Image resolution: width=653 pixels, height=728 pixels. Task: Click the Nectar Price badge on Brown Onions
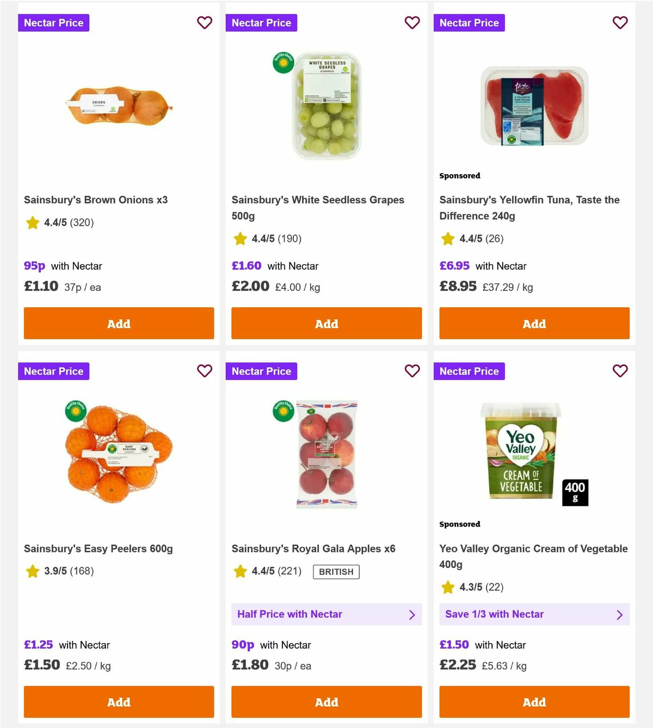pos(53,23)
